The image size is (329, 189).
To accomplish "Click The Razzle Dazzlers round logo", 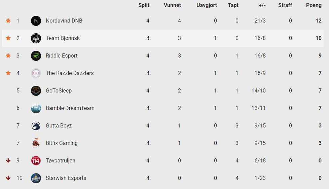I will 36,73.
